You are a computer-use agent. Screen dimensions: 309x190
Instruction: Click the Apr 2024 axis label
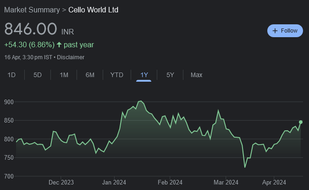pyautogui.click(x=274, y=182)
